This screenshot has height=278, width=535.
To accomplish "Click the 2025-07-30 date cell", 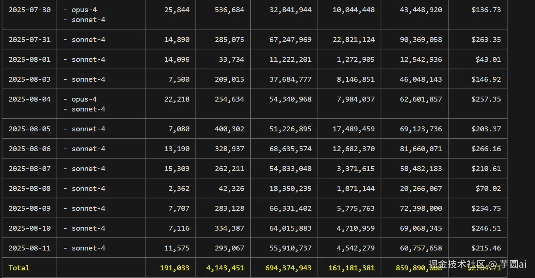I will tap(29, 10).
